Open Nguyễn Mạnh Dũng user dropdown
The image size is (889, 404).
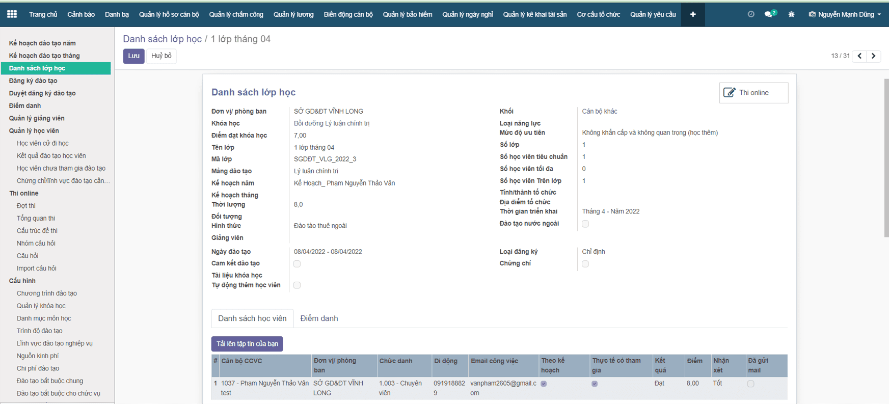(x=844, y=14)
